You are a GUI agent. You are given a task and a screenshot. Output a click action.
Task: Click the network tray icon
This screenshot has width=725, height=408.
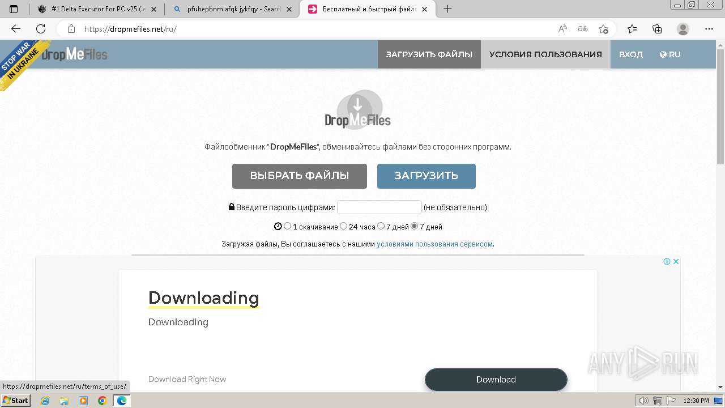tap(658, 401)
